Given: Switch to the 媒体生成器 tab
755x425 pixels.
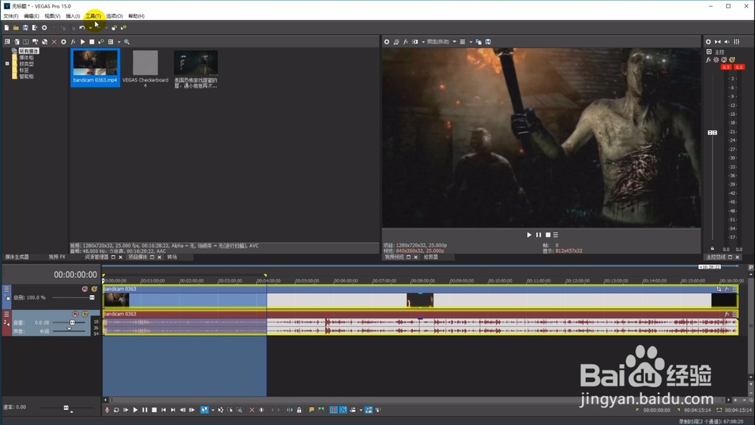Looking at the screenshot, I should (17, 257).
